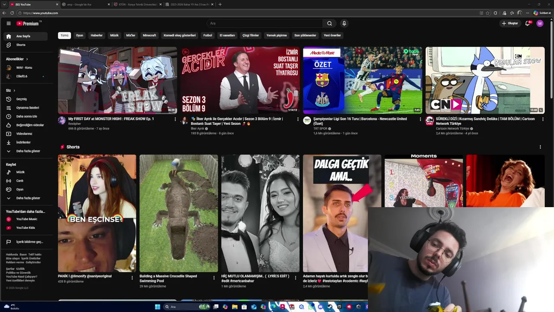Open the crocodile swimming pool Short thumbnail
The width and height of the screenshot is (554, 312).
tap(179, 213)
